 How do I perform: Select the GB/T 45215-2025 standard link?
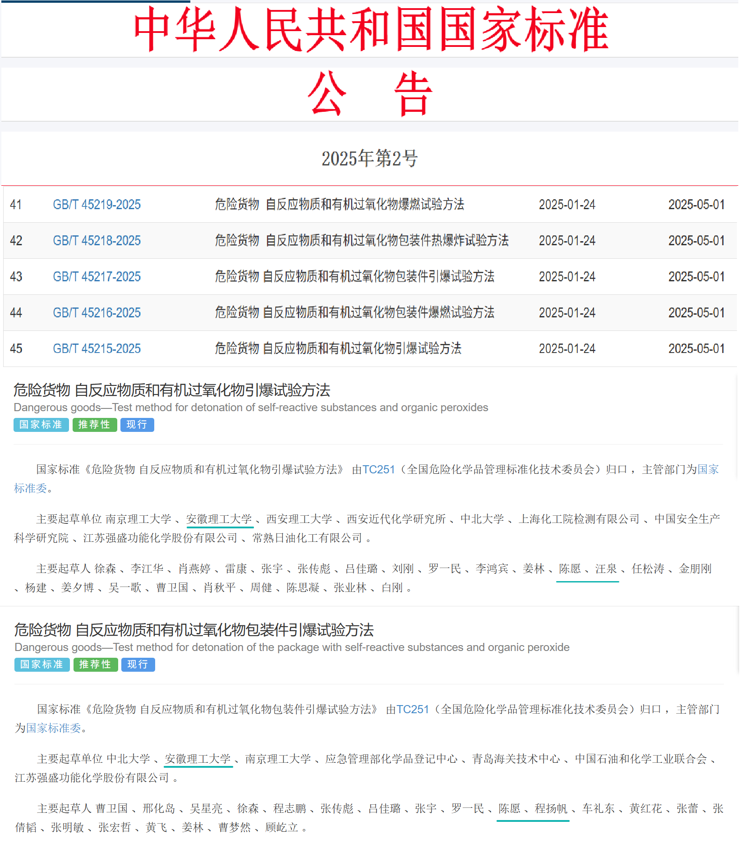[97, 349]
